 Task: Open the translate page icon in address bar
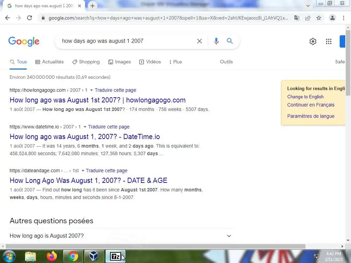pos(297,18)
